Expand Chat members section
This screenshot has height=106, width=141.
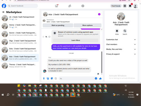[x=121, y=45]
